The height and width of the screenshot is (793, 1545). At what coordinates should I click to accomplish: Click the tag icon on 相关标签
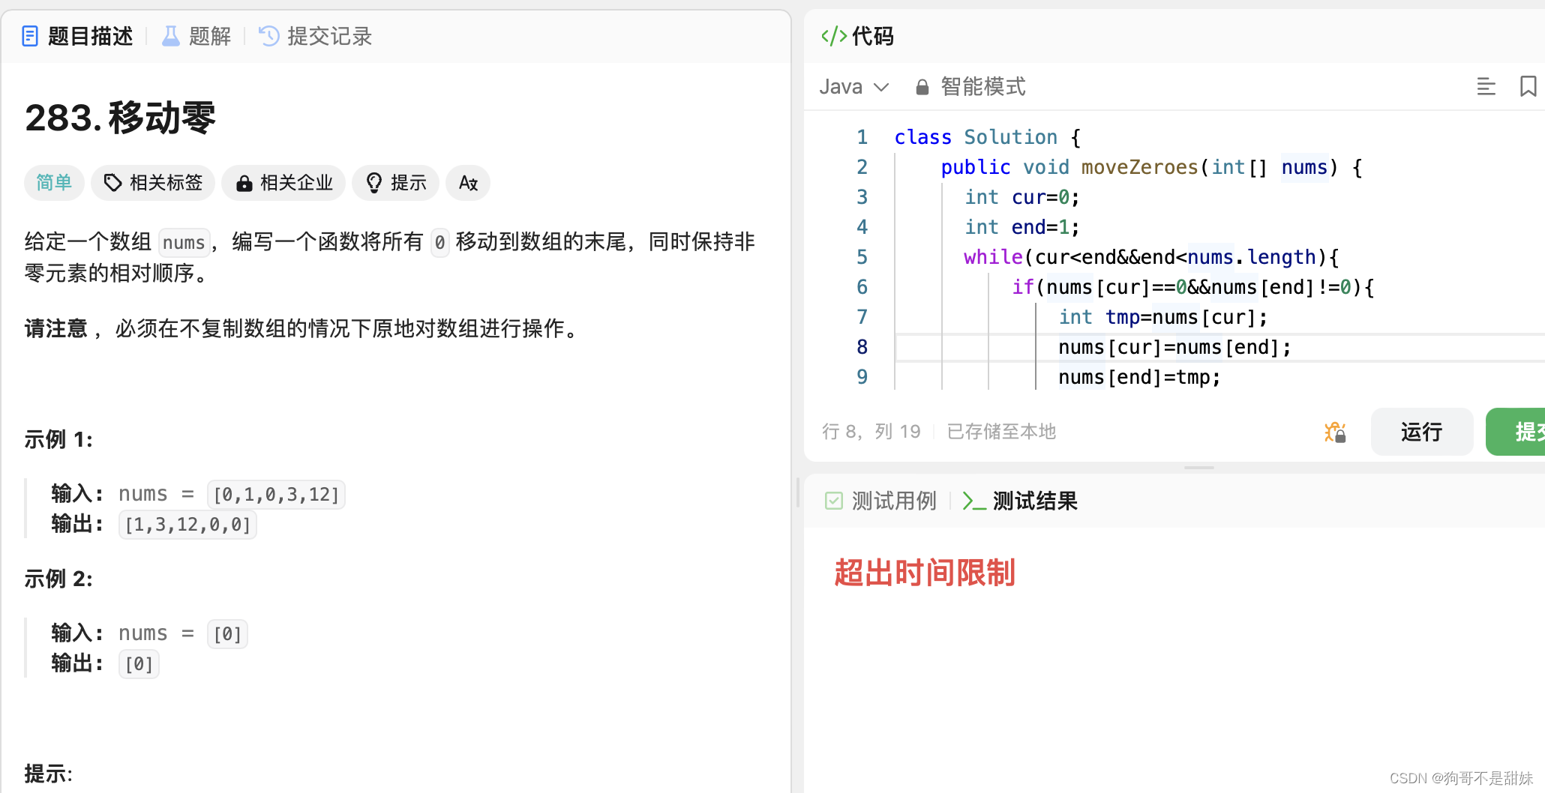point(112,182)
